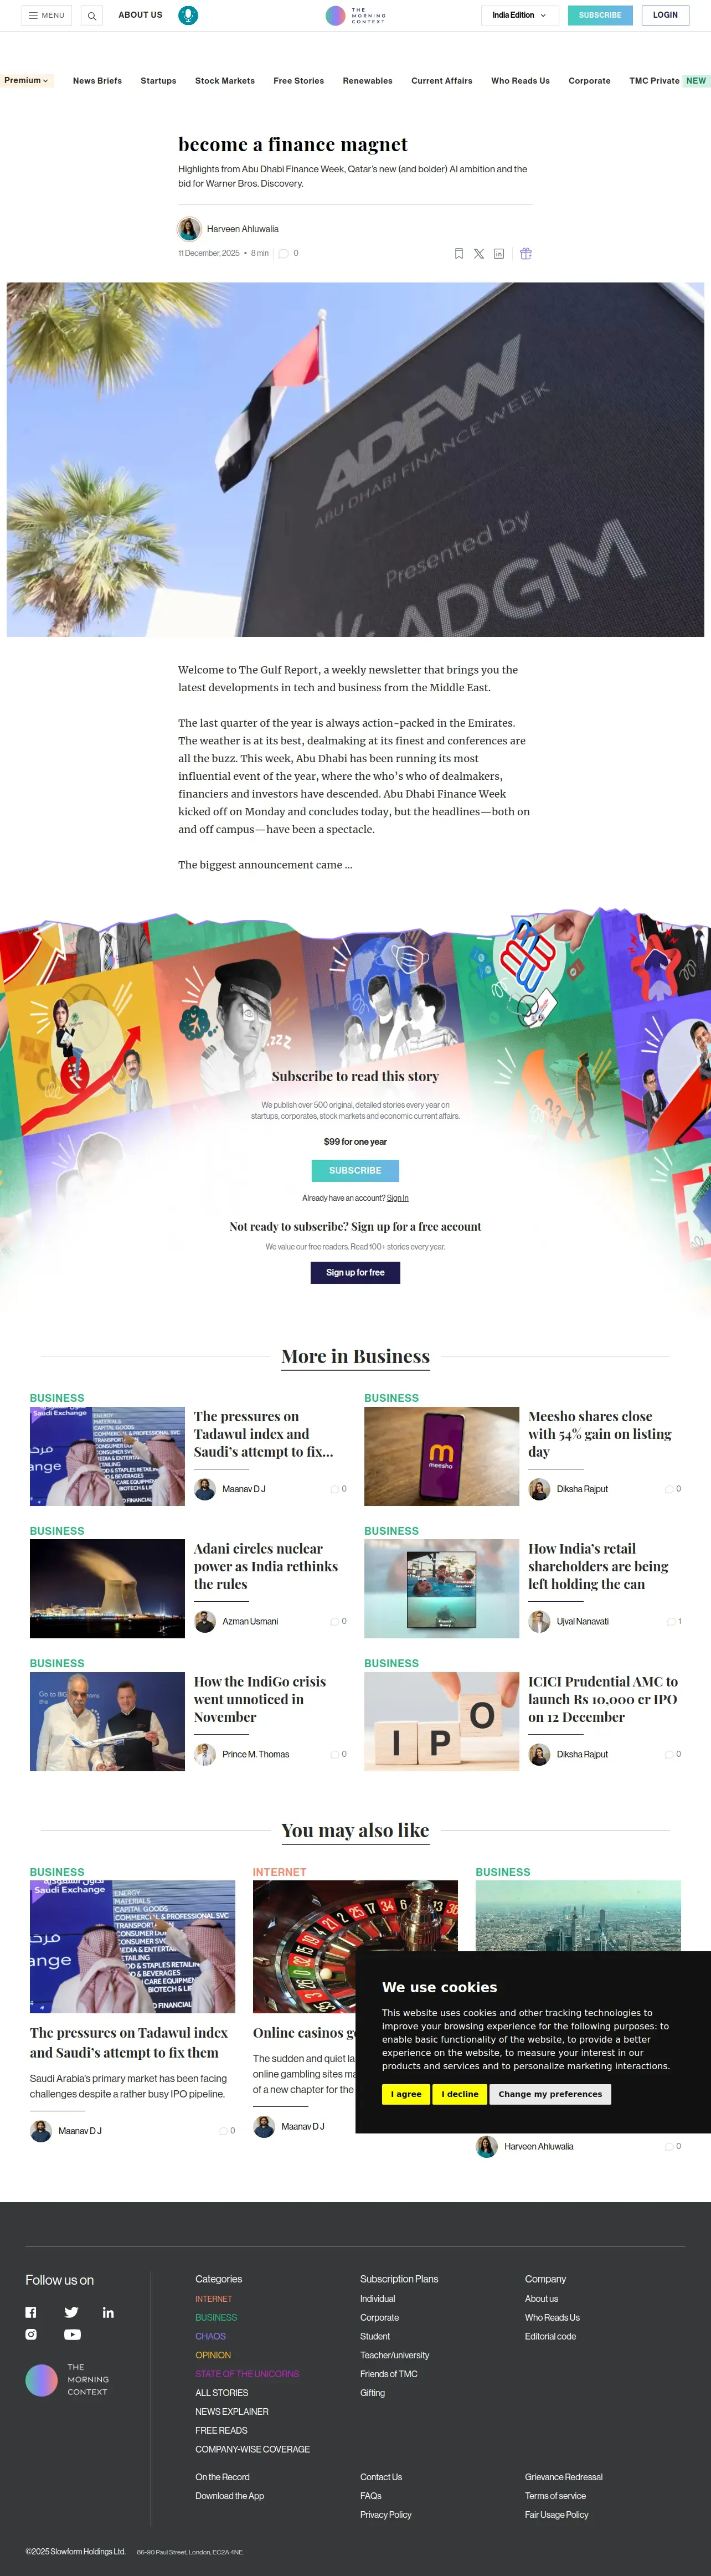Open the hamburger MENU button

pyautogui.click(x=46, y=15)
